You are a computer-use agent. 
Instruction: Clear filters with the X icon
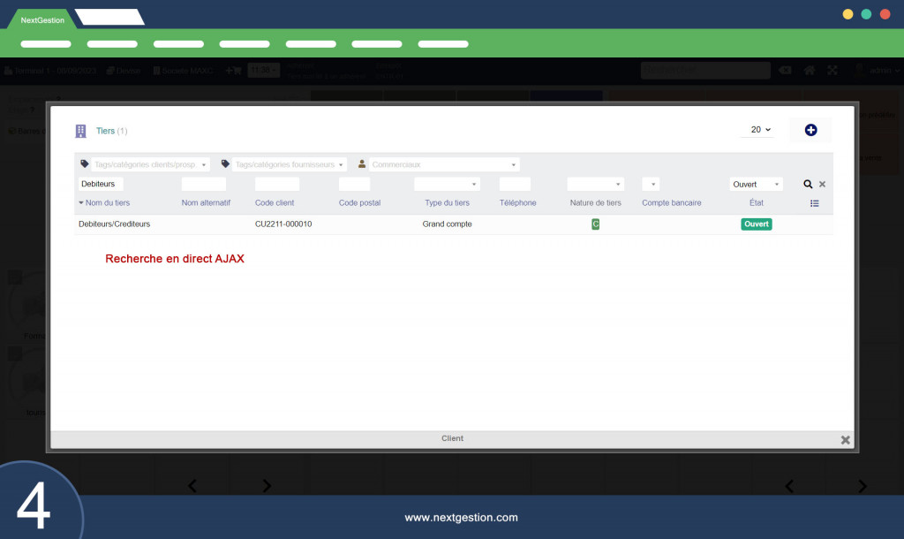click(822, 184)
